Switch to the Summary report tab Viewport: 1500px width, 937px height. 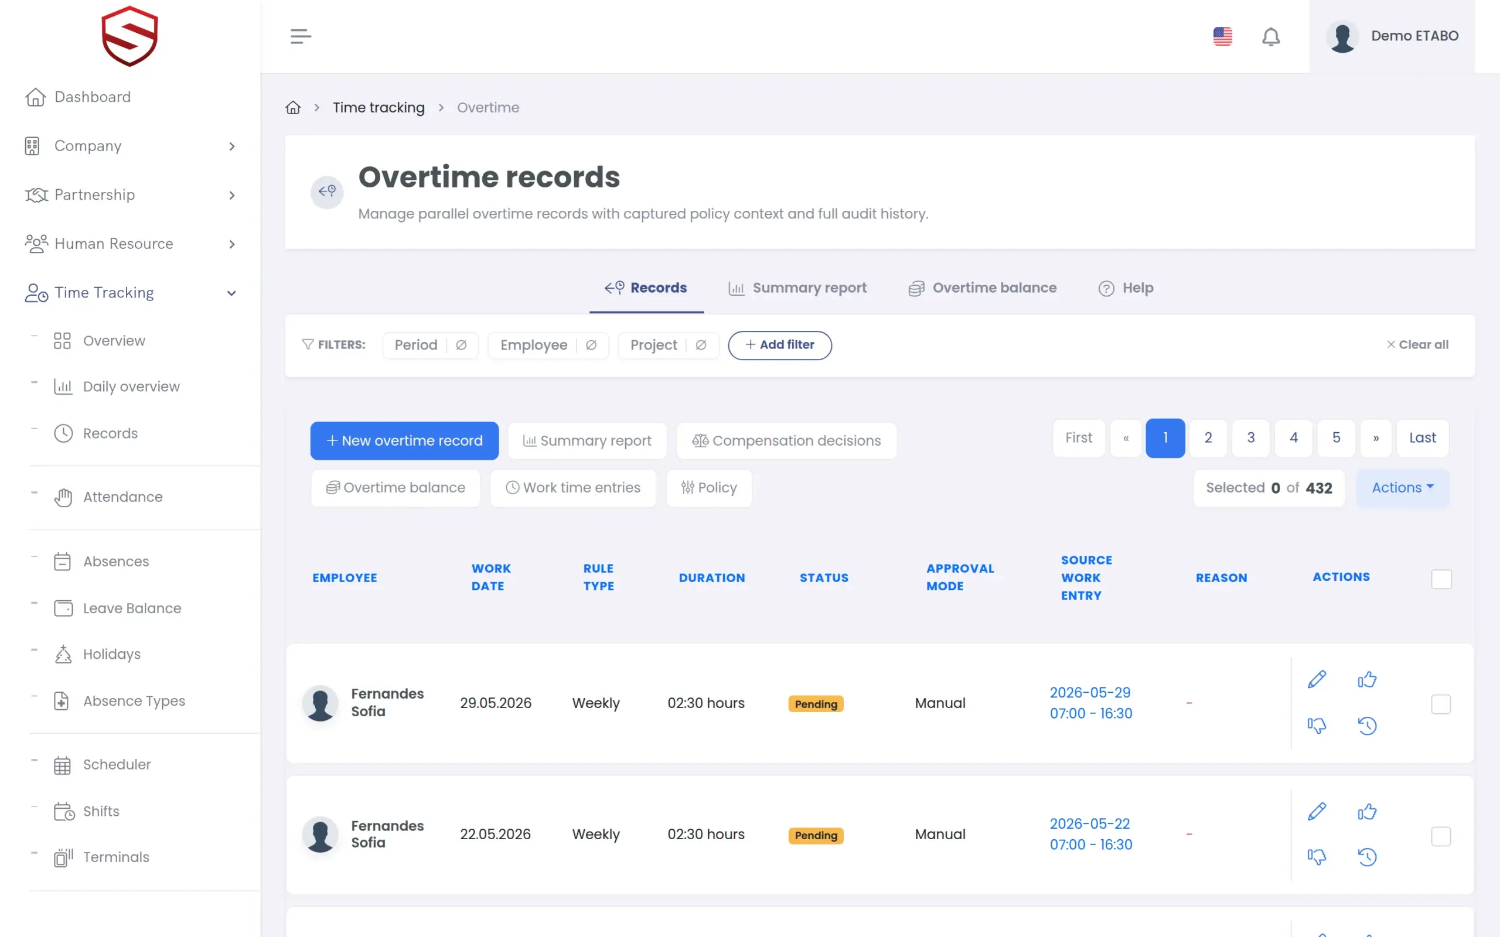point(797,288)
